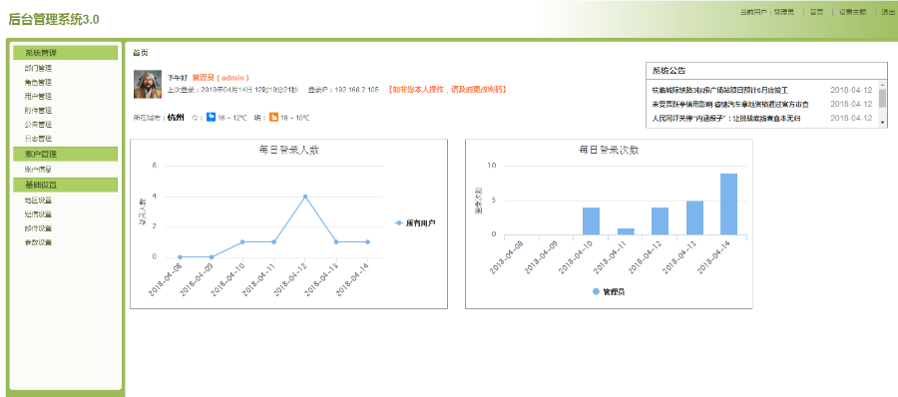The height and width of the screenshot is (397, 898).
Task: Click the 系统公告 panel header
Action: coord(766,71)
